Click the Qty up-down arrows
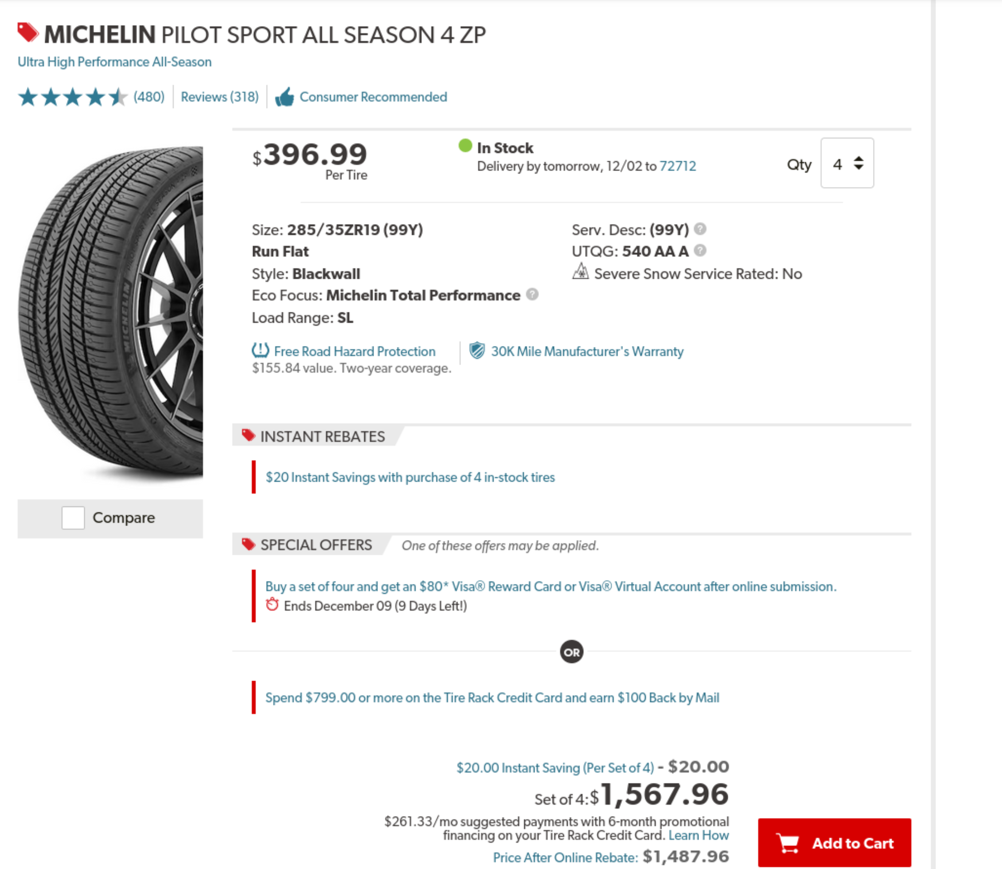Screen dimensions: 1002x869 [858, 163]
